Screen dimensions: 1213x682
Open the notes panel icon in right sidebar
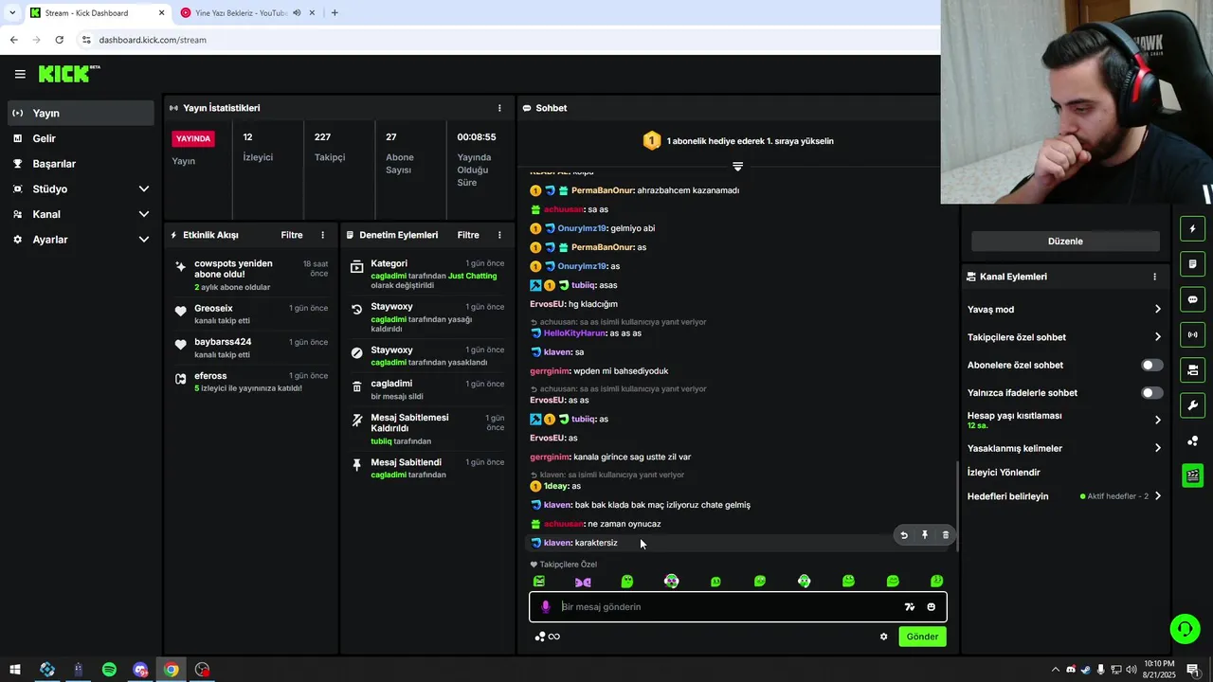point(1192,264)
